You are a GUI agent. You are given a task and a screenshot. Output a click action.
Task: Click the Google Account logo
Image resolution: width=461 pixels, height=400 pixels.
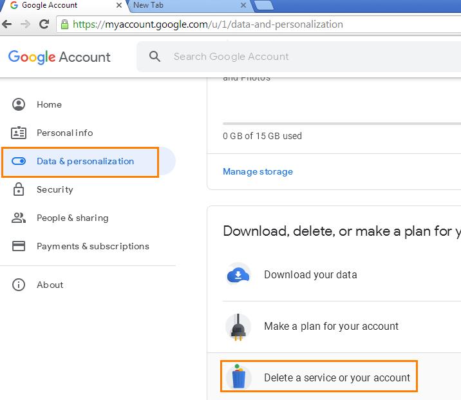pos(59,57)
